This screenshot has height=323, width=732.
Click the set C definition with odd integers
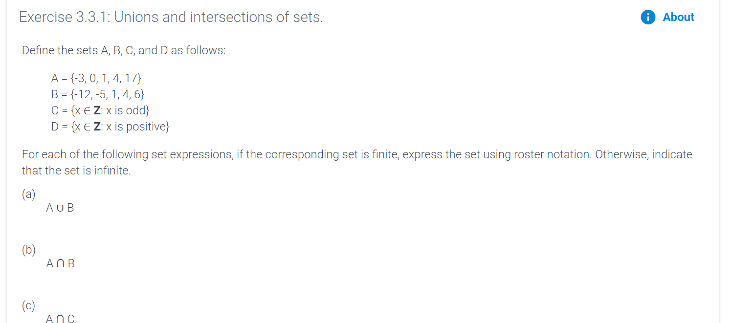click(x=100, y=110)
